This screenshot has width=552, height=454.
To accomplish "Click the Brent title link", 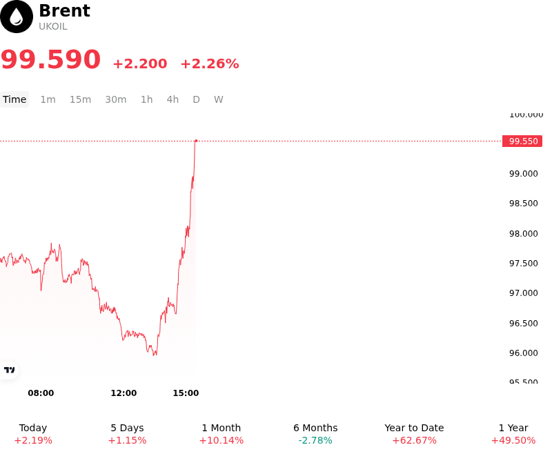I will (64, 10).
